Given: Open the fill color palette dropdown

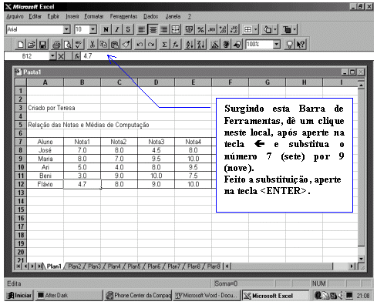Looking at the screenshot, I should (275, 29).
